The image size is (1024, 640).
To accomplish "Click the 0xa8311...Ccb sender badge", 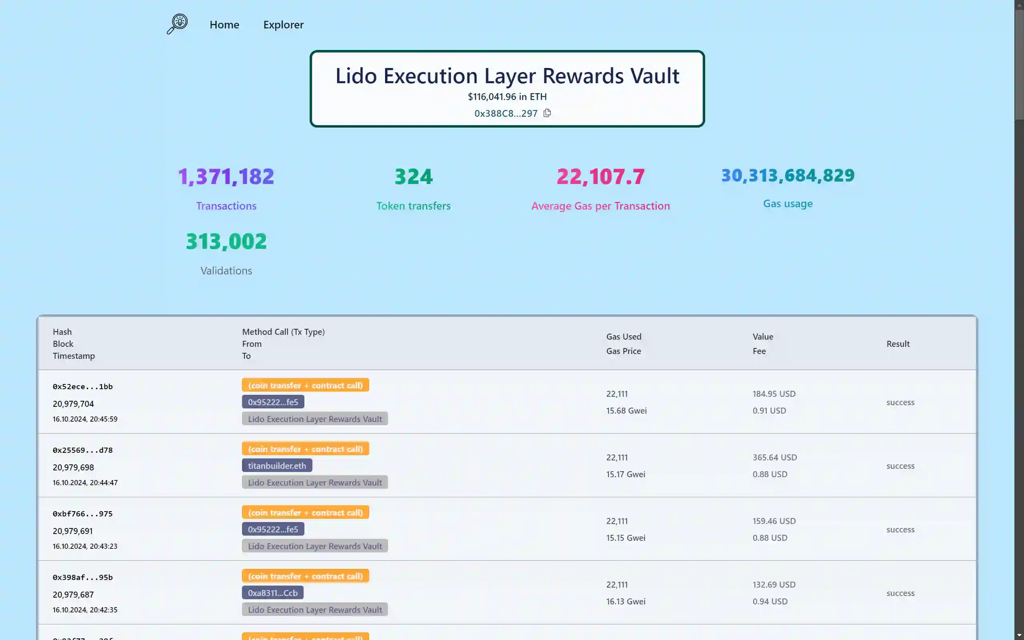I will 272,593.
